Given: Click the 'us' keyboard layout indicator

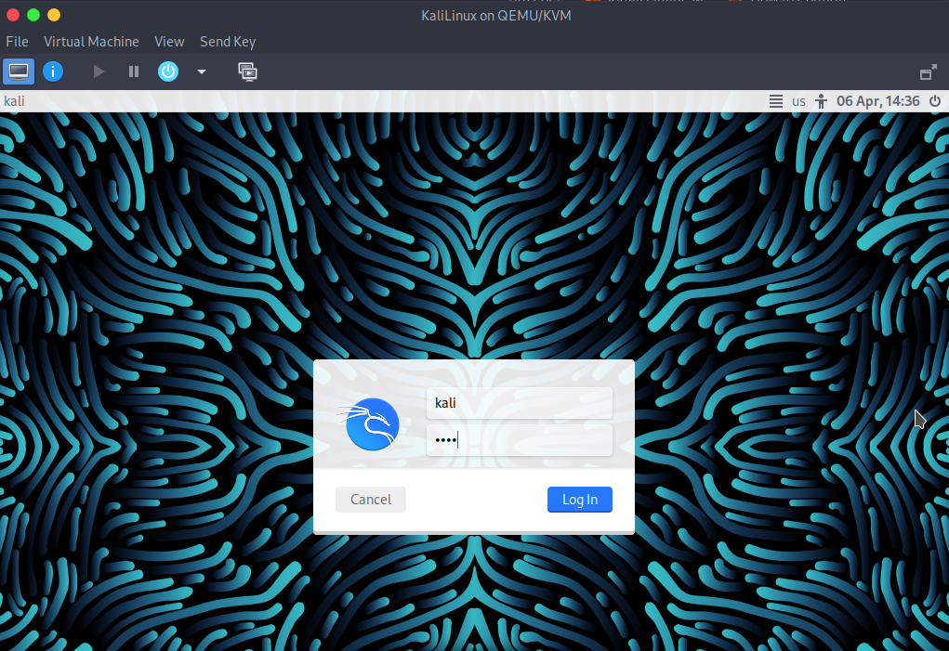Looking at the screenshot, I should [x=799, y=101].
